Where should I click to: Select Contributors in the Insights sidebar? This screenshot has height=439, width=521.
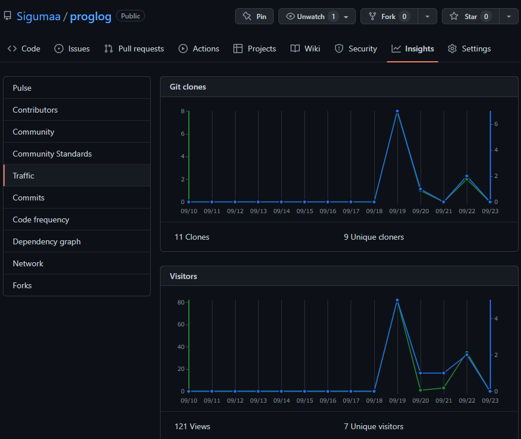click(x=35, y=110)
